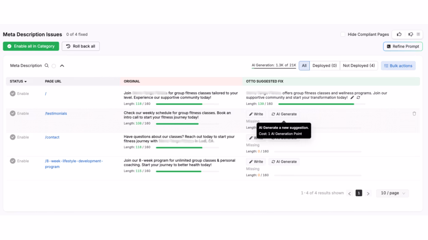This screenshot has height=240, width=428.
Task: Enable the /testimonials page fix toggle
Action: [x=13, y=113]
